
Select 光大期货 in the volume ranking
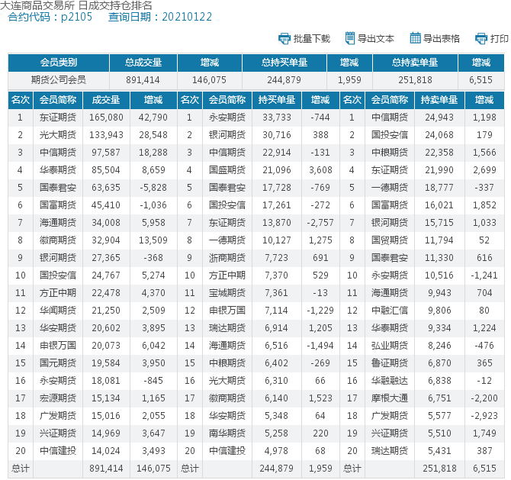58,135
